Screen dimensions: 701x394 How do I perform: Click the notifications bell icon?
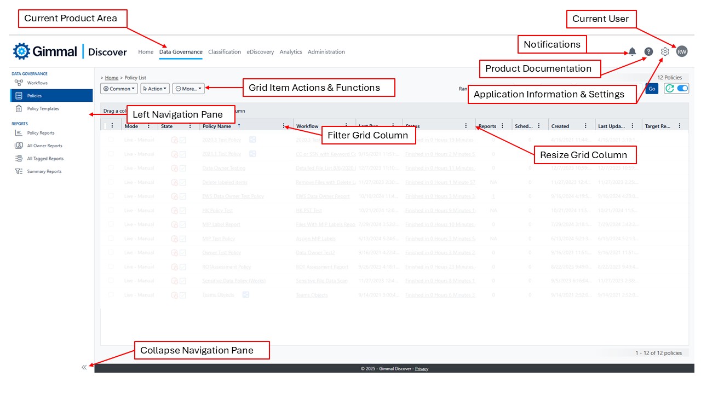click(632, 51)
